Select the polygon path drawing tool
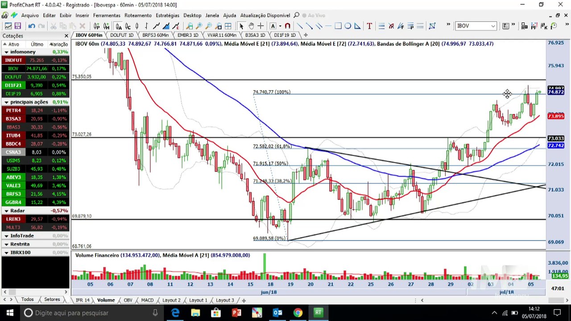 tap(432, 26)
